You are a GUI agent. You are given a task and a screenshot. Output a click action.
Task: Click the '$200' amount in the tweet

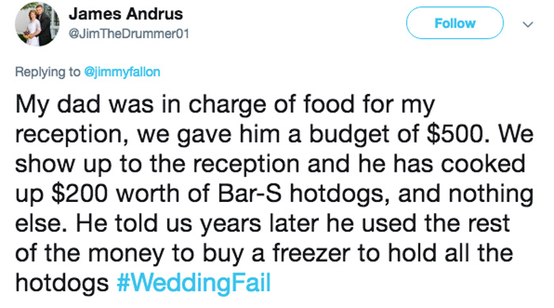[x=79, y=193]
